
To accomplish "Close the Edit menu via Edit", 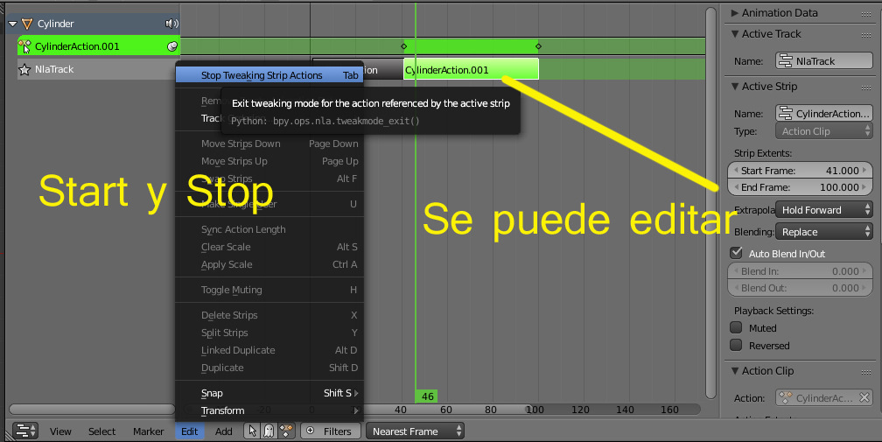I will click(x=190, y=431).
